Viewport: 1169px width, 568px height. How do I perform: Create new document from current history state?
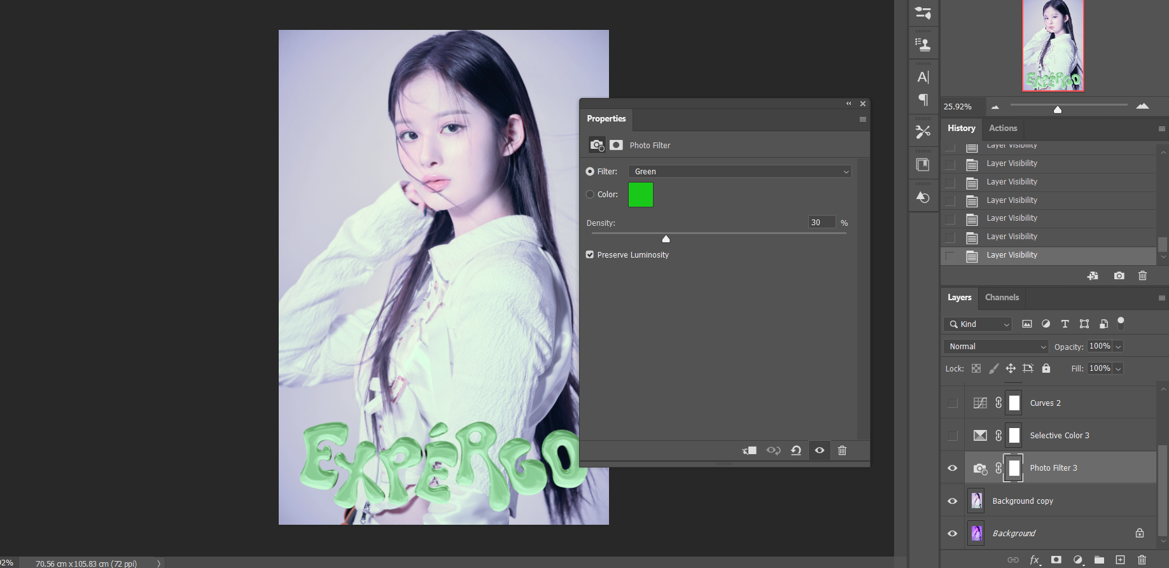point(1093,275)
